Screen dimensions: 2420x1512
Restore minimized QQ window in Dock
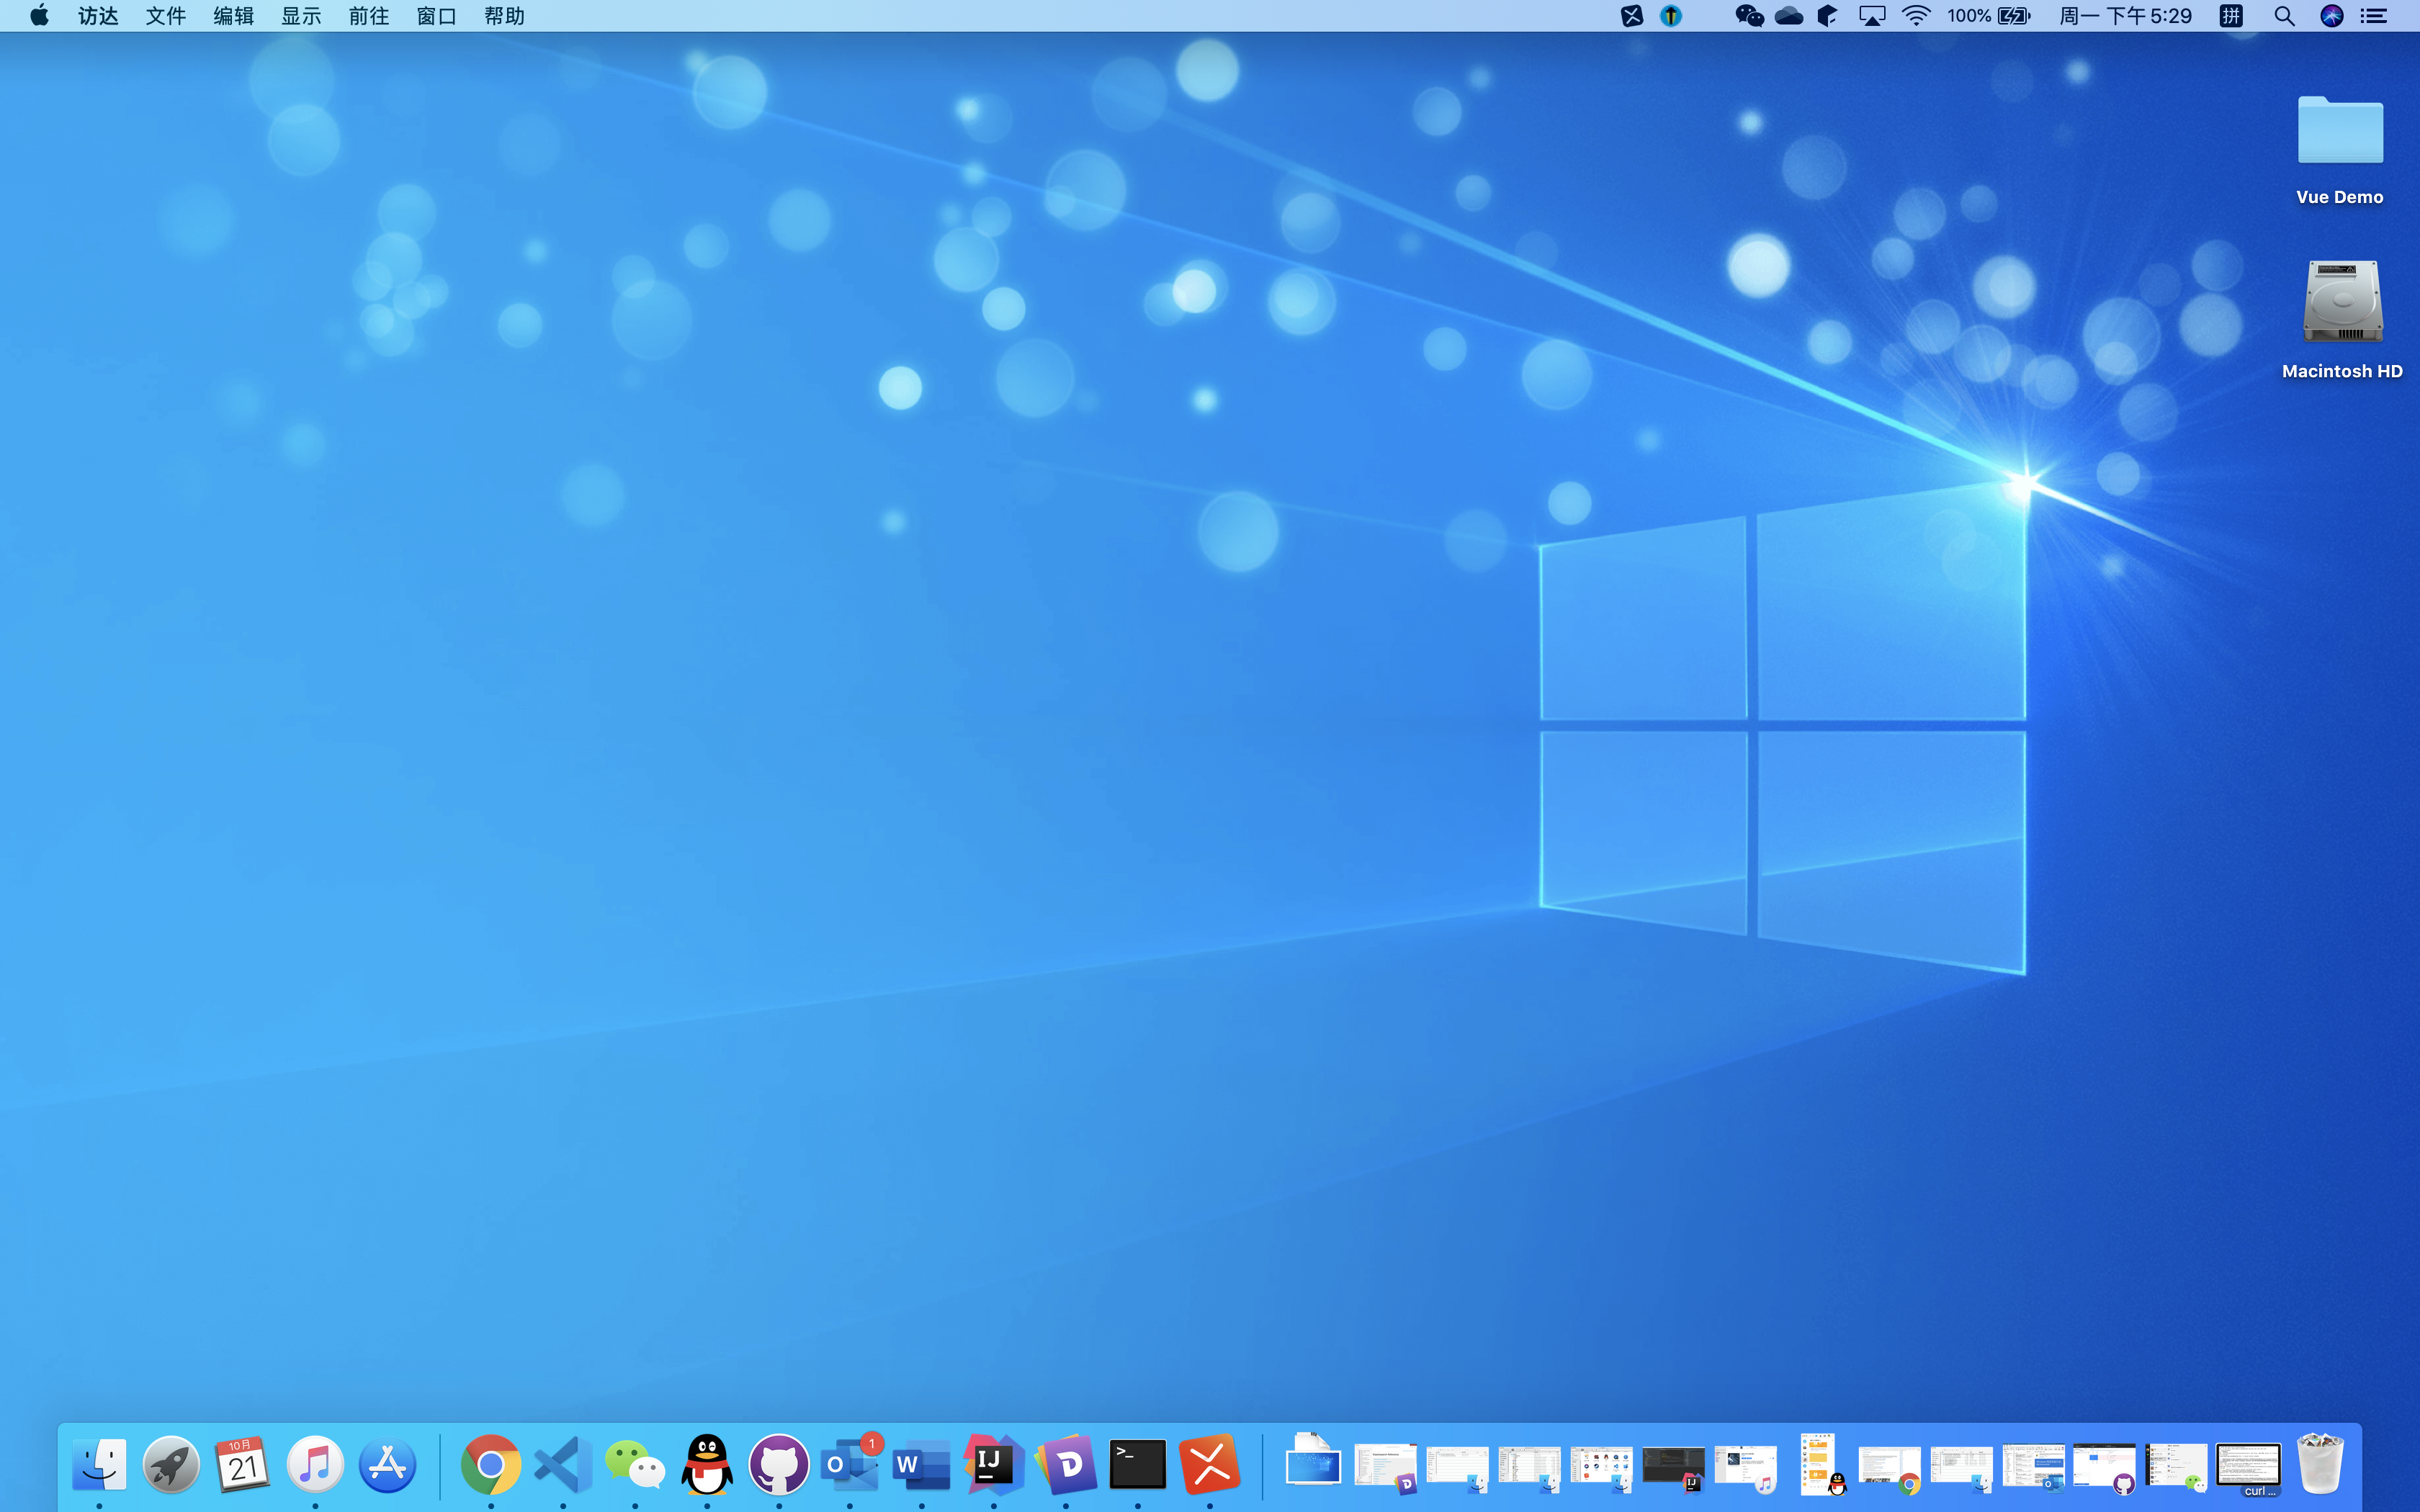1820,1465
